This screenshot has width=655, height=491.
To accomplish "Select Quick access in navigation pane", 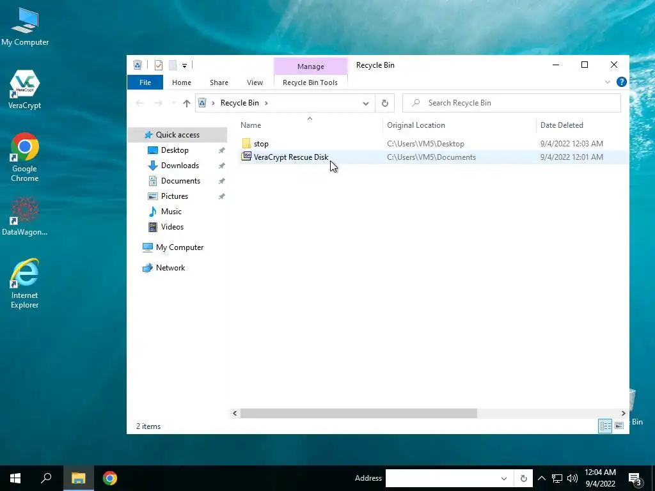I will click(x=178, y=134).
